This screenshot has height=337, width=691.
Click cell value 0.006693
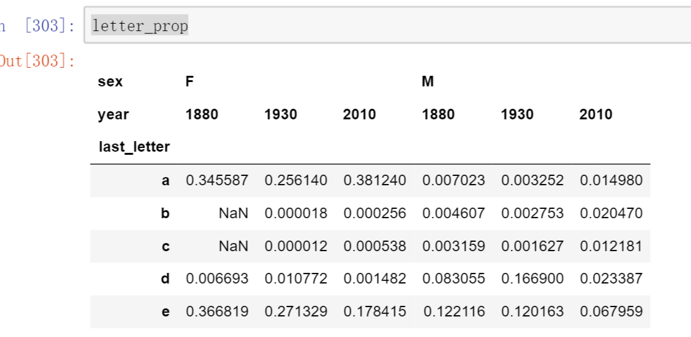217,279
